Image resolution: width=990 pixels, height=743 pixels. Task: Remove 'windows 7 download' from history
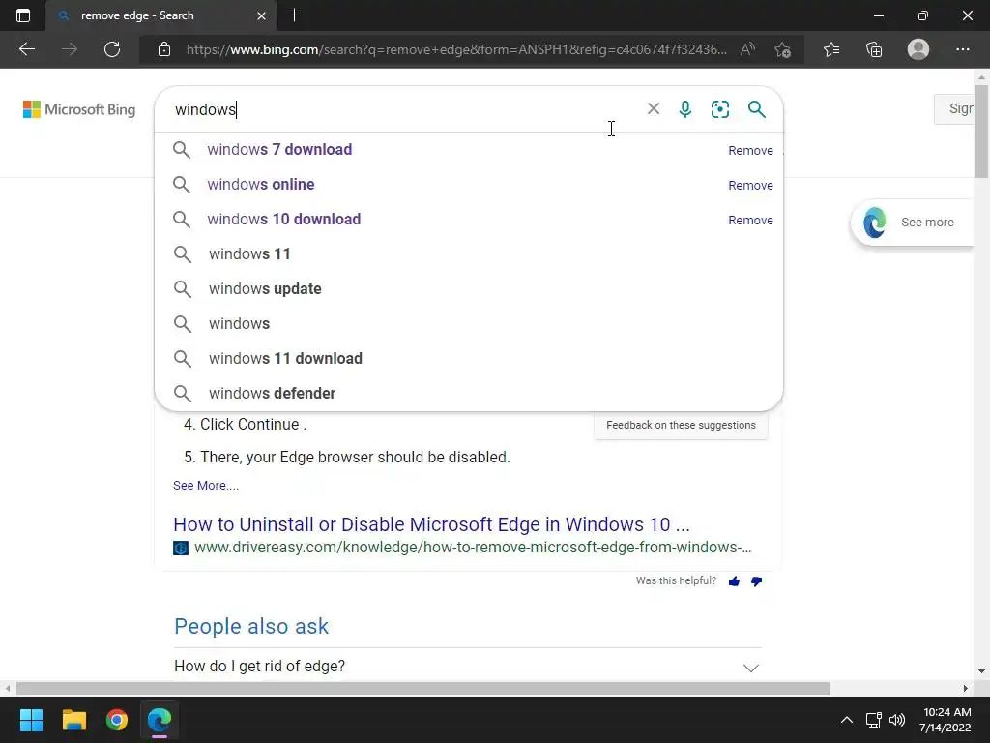point(750,150)
